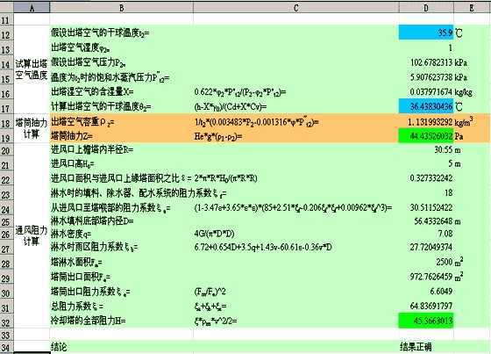This screenshot has width=491, height=354.
Task: Click cell value 27.72049374
Action: pyautogui.click(x=431, y=248)
